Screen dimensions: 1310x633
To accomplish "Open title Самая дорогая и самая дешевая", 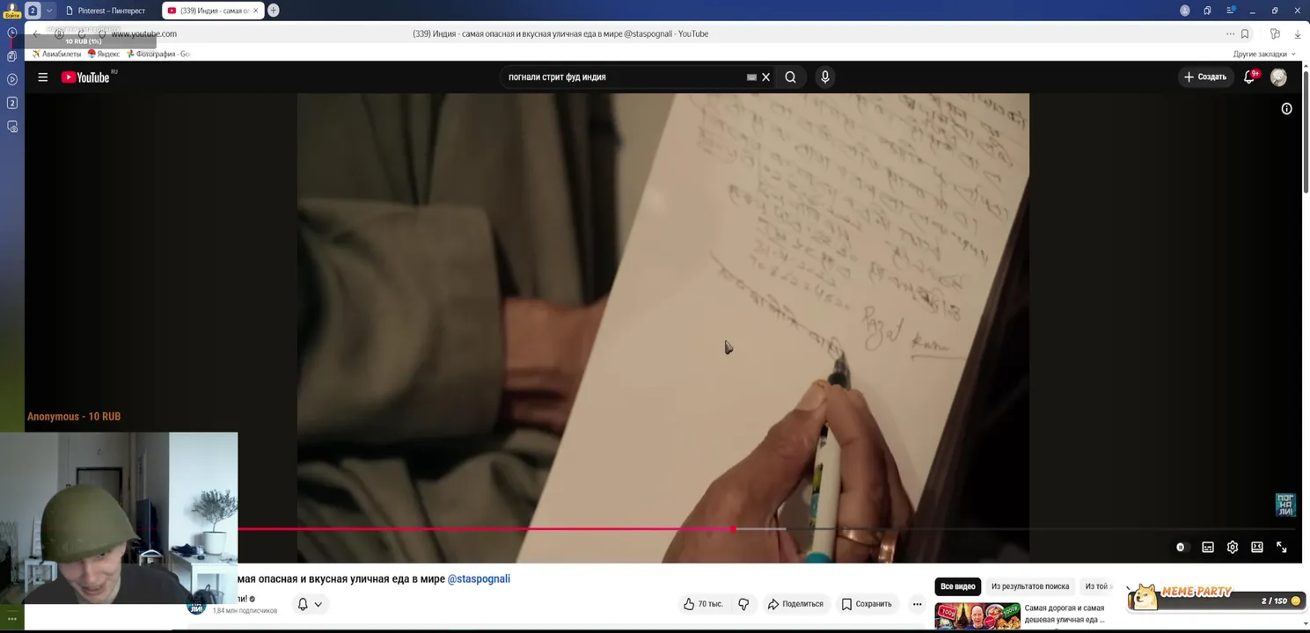I will click(x=1065, y=614).
